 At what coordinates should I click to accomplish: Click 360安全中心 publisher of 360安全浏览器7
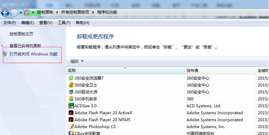(x=198, y=78)
